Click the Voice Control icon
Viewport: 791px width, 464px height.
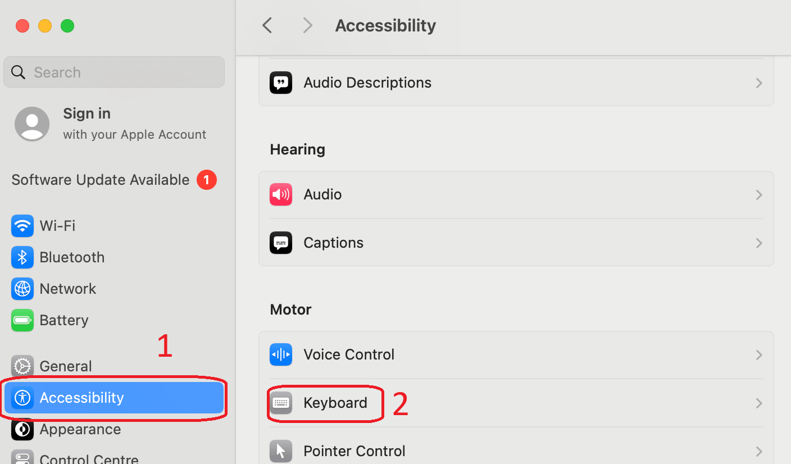(281, 354)
